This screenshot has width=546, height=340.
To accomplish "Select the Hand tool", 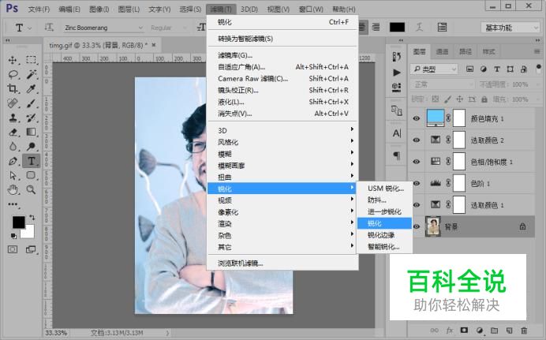I will (x=13, y=189).
